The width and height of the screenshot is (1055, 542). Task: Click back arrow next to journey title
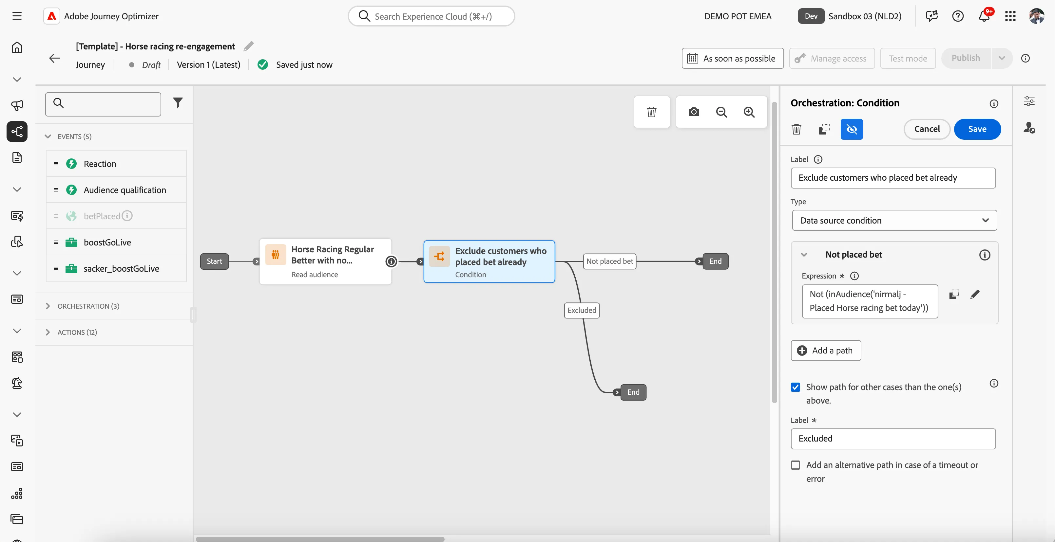54,58
